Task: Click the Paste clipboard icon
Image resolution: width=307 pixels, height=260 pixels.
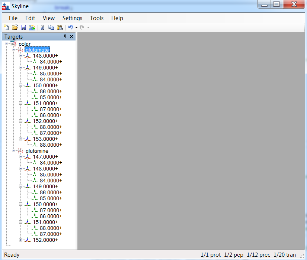Action: coord(60,27)
